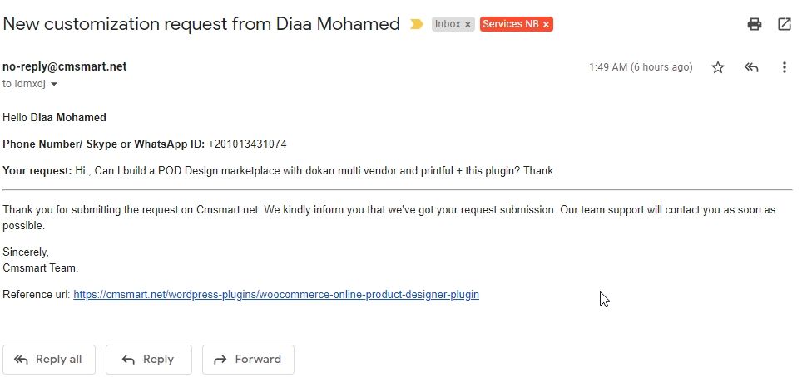Click the phone number +201013431074
The height and width of the screenshot is (377, 812).
click(247, 144)
